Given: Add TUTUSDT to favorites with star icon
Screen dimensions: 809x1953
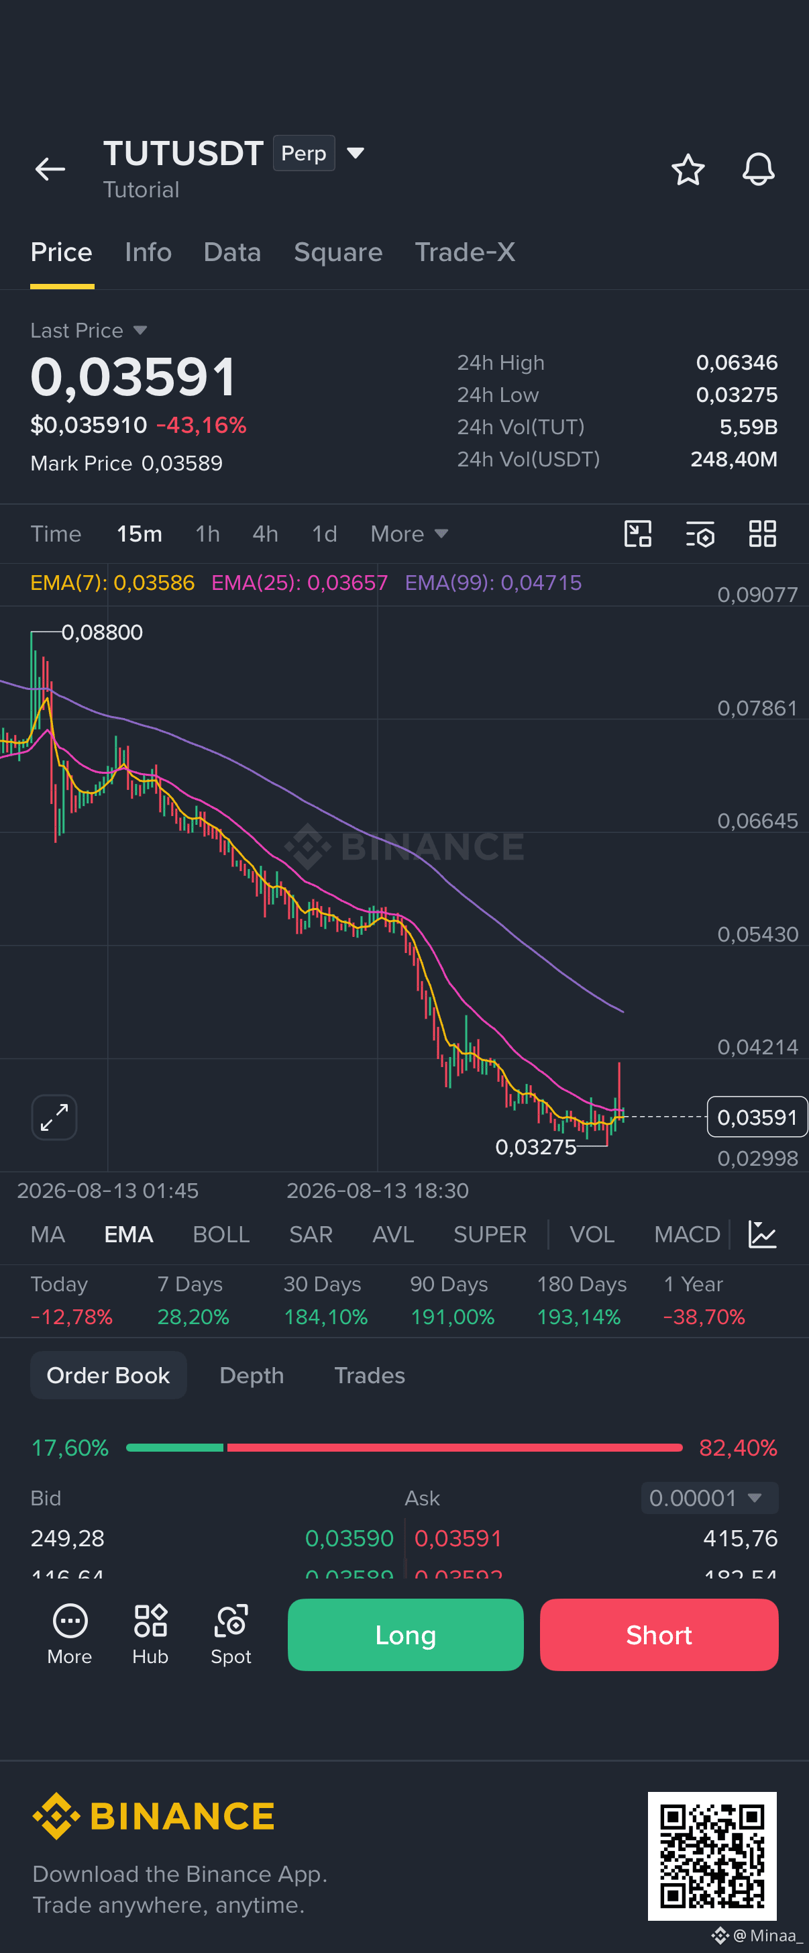Looking at the screenshot, I should (x=688, y=169).
